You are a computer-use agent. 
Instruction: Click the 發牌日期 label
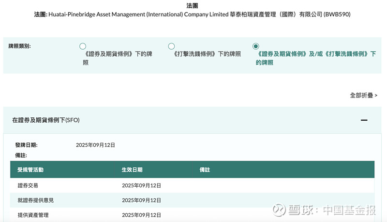(x=26, y=145)
